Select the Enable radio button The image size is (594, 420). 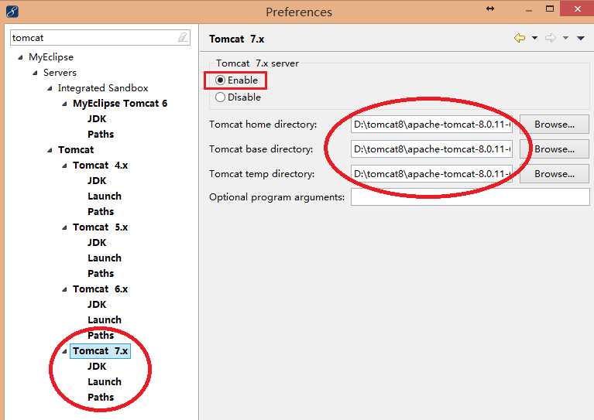click(x=220, y=80)
